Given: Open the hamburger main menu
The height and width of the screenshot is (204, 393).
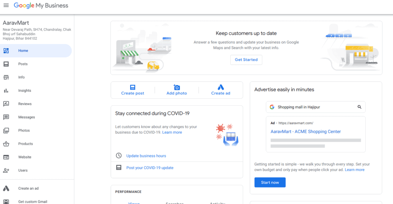Looking at the screenshot, I should coord(6,5).
